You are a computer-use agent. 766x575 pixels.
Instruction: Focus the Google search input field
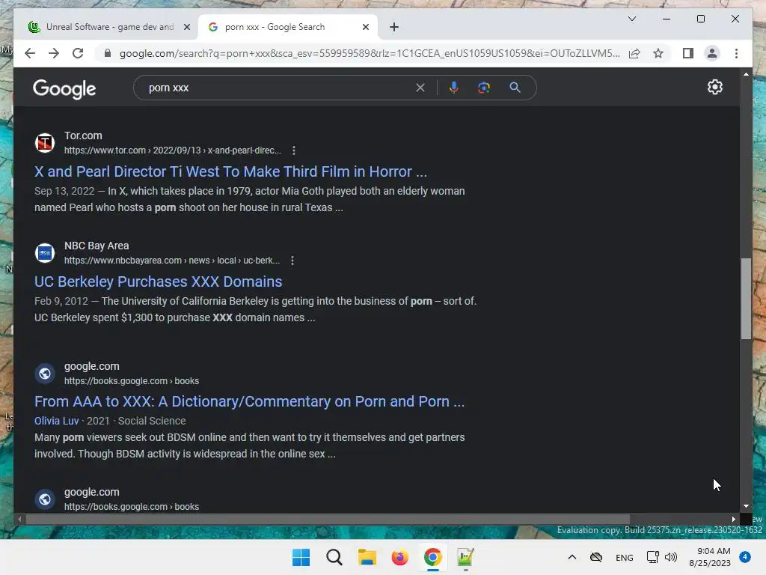tap(278, 88)
